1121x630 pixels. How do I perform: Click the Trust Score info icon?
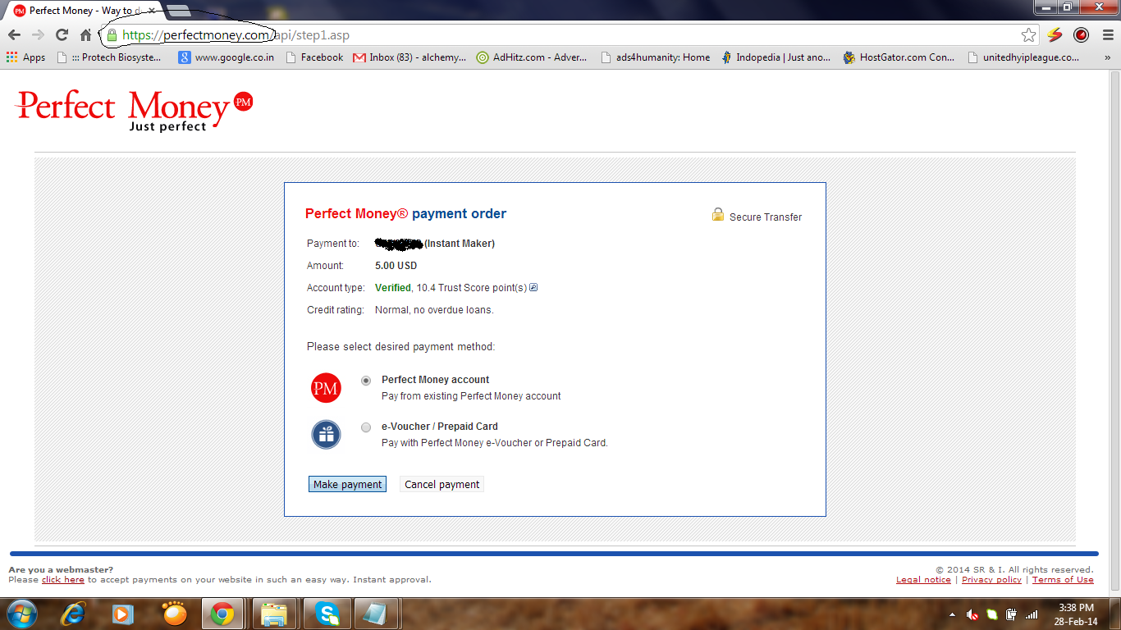point(533,288)
